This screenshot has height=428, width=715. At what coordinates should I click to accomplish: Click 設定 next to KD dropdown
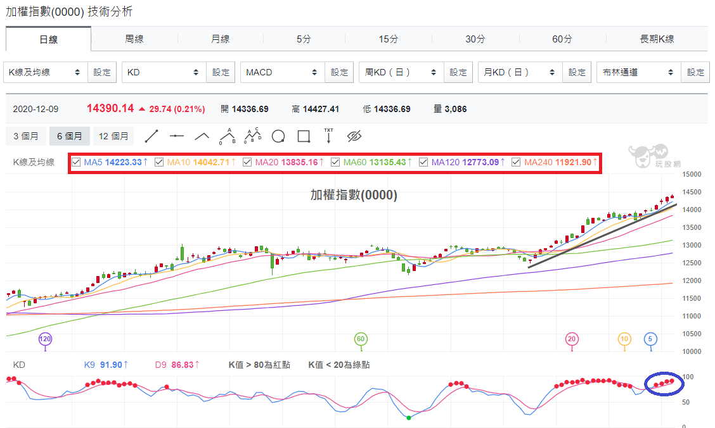point(221,72)
